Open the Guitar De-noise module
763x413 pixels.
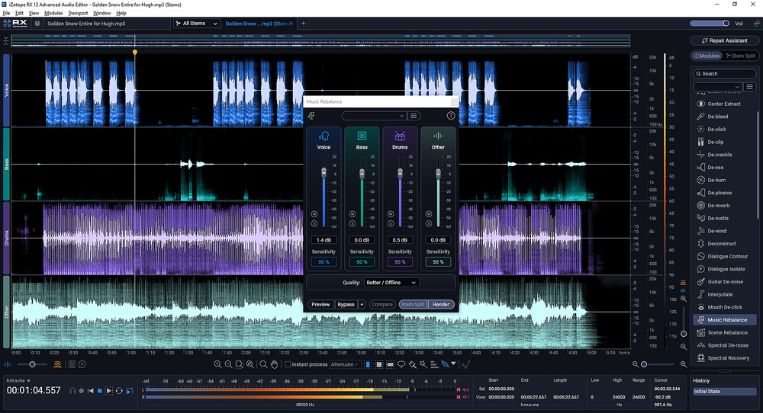(724, 282)
